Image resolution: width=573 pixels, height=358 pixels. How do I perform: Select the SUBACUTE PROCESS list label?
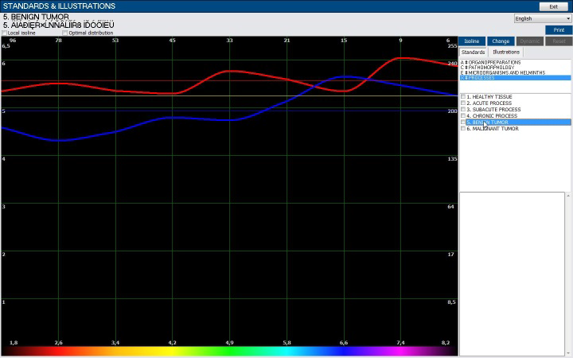[493, 109]
